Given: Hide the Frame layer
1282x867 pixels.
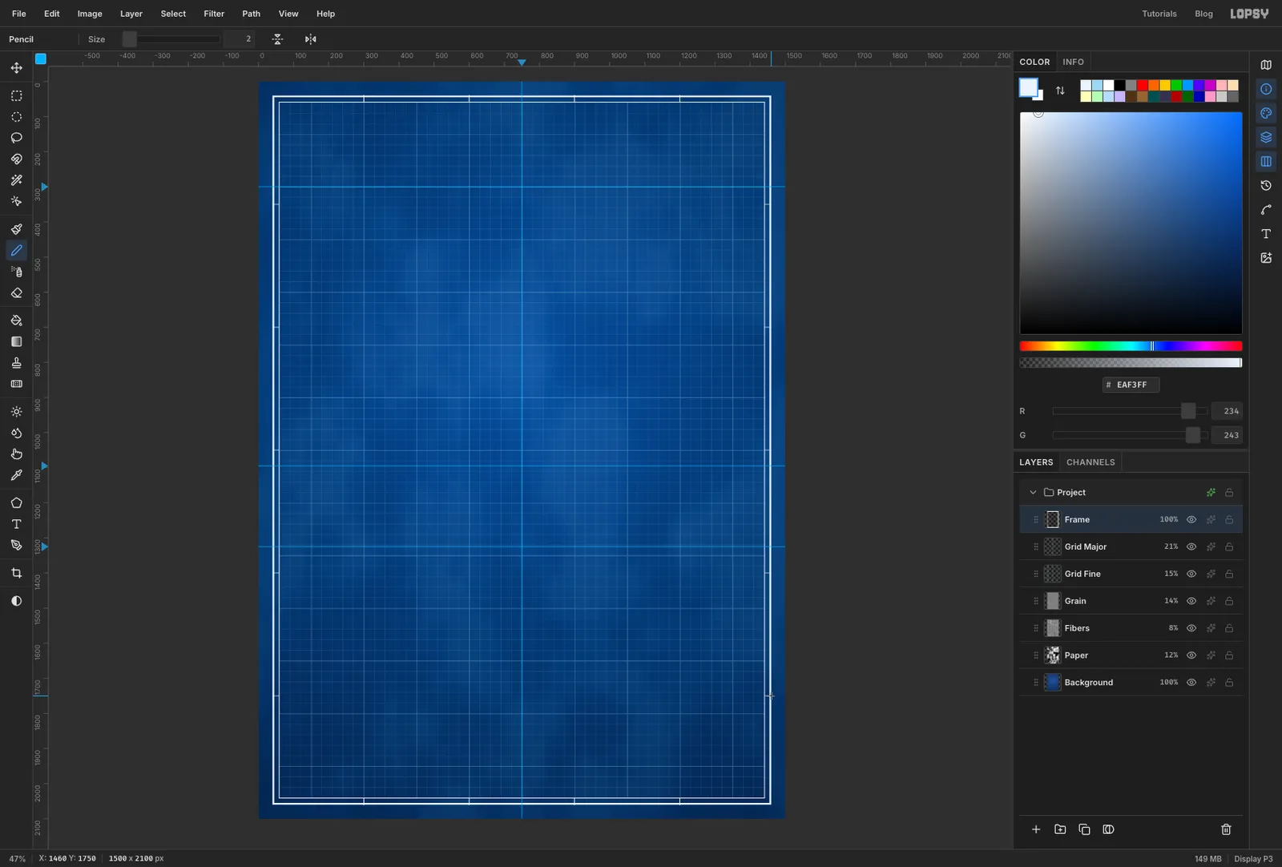Looking at the screenshot, I should 1191,519.
